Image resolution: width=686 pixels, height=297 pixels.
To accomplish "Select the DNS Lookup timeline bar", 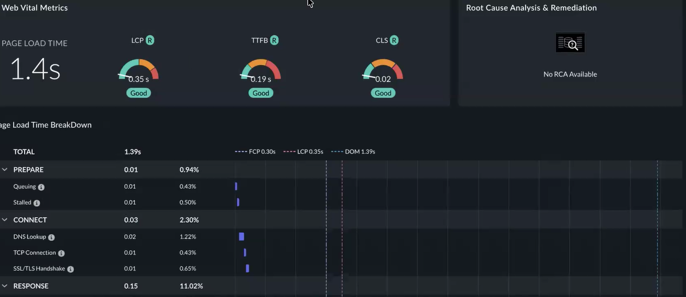I will pyautogui.click(x=242, y=237).
